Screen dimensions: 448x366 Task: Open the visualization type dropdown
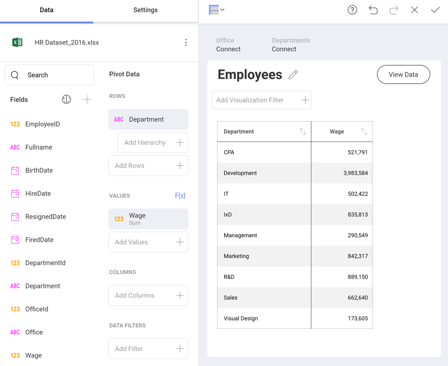pos(216,10)
